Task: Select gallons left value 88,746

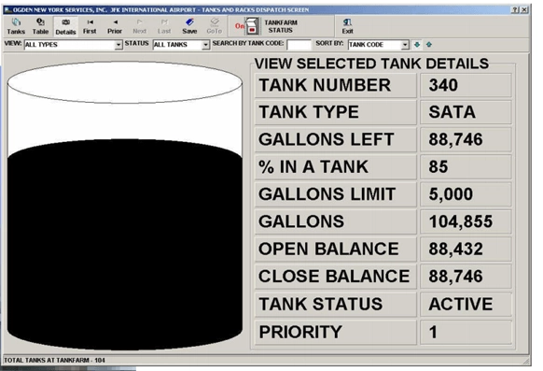Action: (x=466, y=140)
